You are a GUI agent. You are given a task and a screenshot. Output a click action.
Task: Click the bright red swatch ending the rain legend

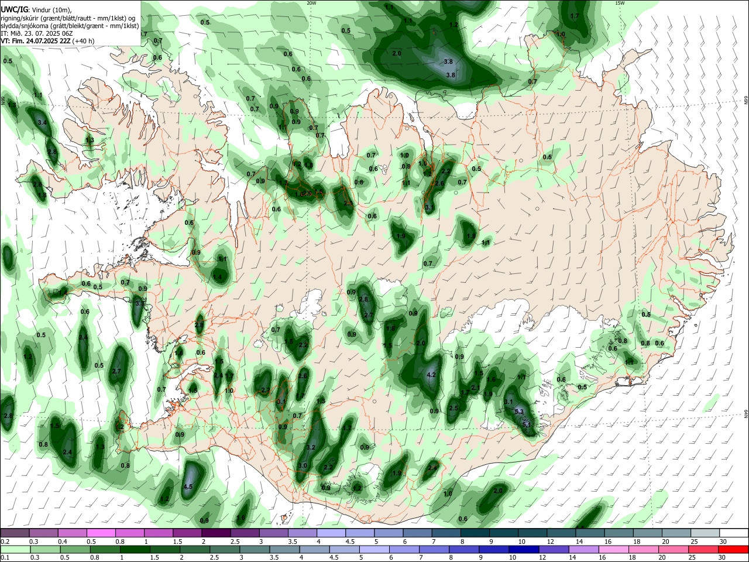click(x=734, y=549)
